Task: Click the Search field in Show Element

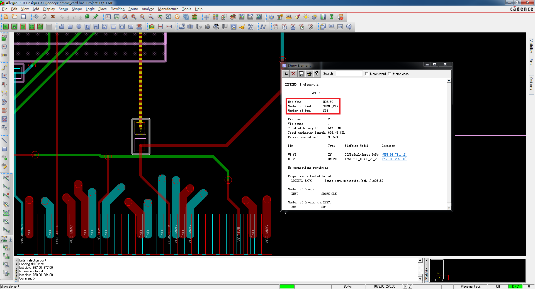Action: pos(349,74)
